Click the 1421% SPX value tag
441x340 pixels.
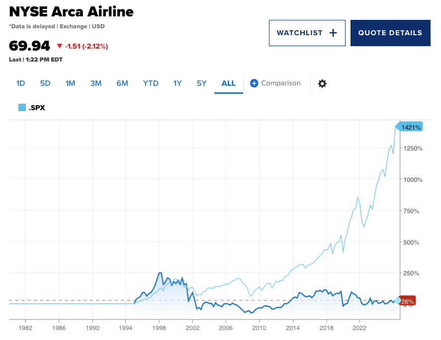pyautogui.click(x=409, y=127)
